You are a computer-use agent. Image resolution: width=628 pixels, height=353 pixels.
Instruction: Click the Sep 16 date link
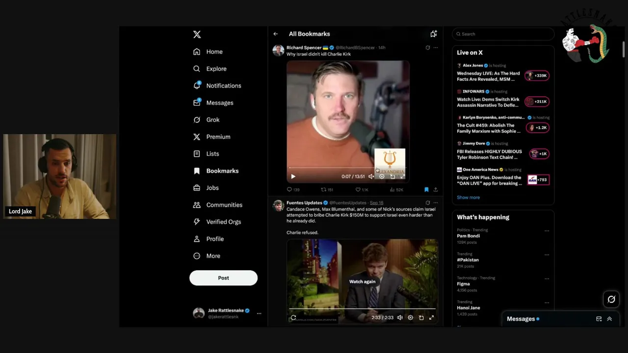pyautogui.click(x=376, y=203)
